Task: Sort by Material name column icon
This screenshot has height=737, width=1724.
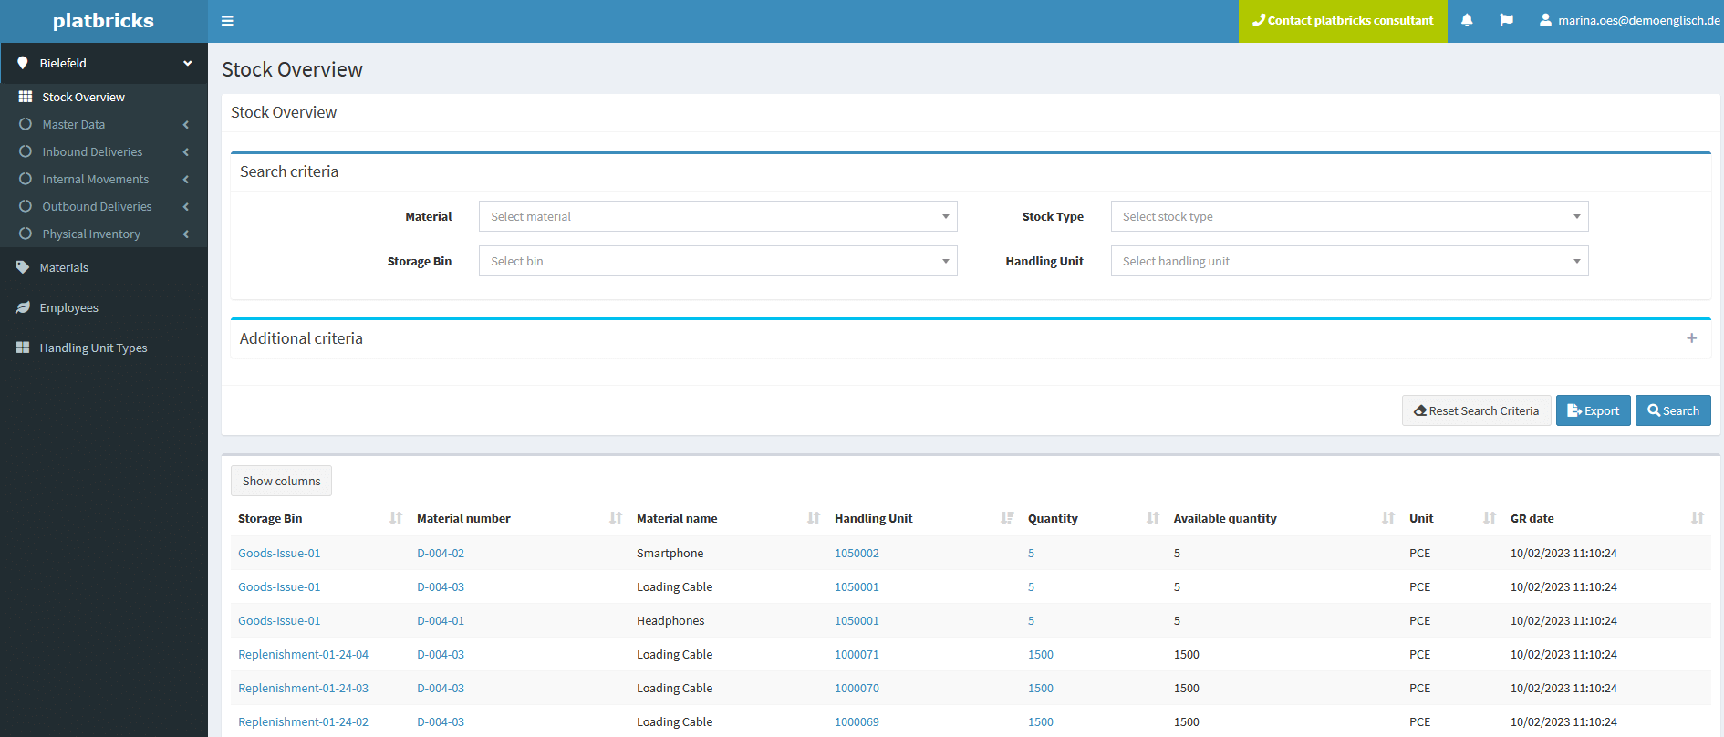Action: (814, 518)
